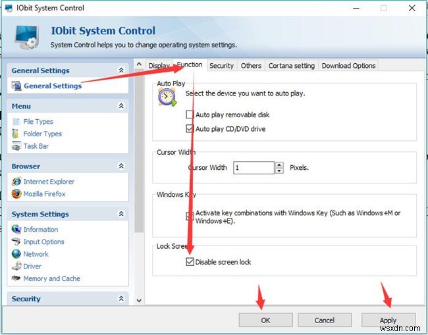Click the Information globe icon
Viewport: 428px width, 335px height.
[x=16, y=229]
